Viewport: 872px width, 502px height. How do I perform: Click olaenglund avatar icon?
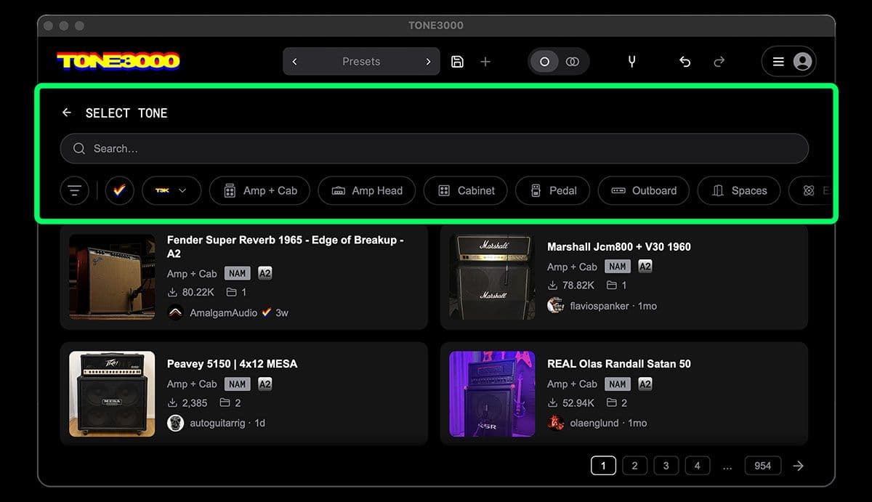556,423
